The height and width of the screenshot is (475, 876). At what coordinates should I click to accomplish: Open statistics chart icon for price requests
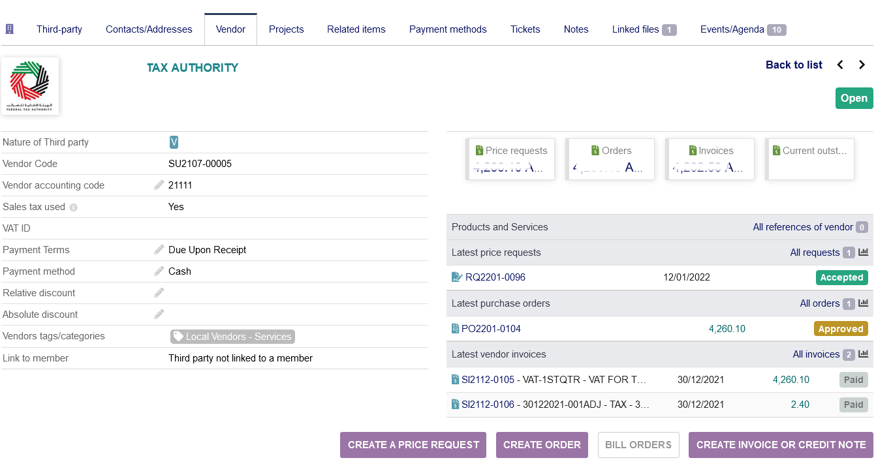(863, 253)
